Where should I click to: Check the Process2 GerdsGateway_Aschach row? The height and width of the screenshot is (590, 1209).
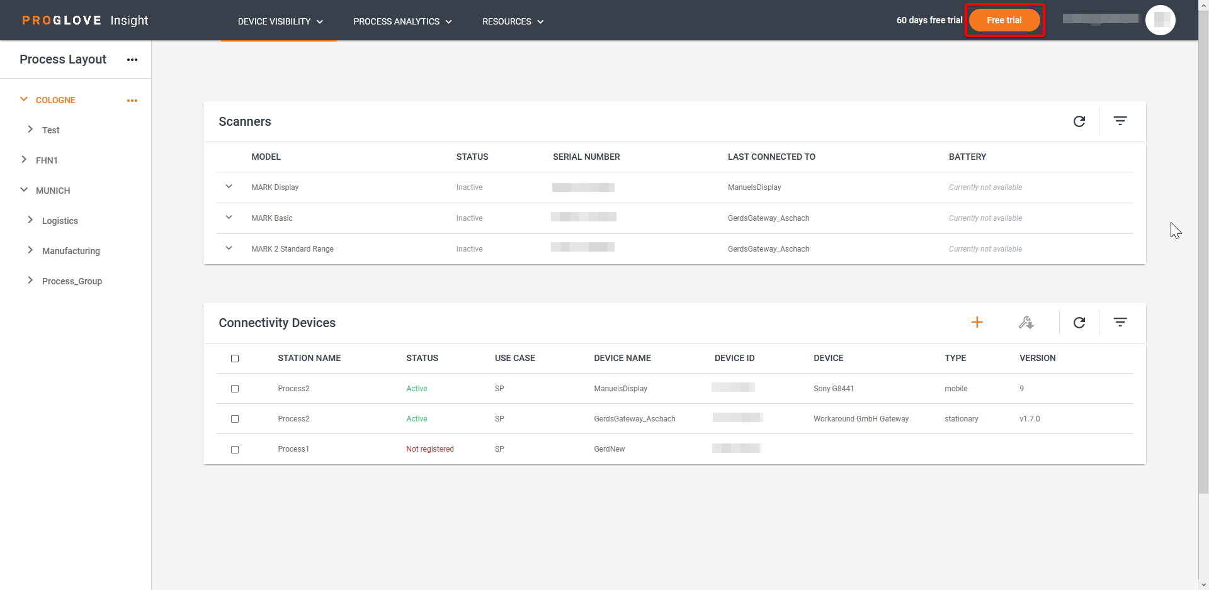tap(235, 419)
